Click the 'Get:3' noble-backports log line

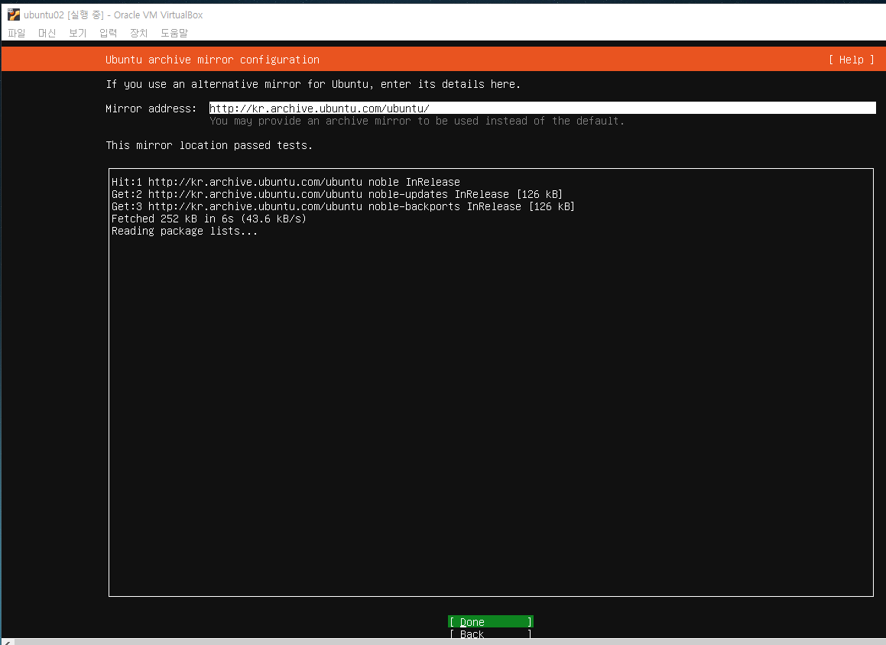(343, 206)
